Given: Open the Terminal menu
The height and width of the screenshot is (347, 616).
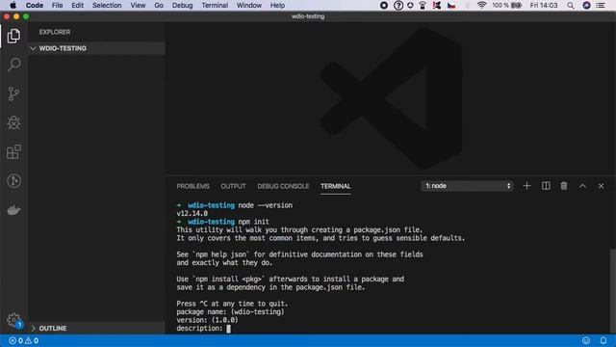Looking at the screenshot, I should (x=215, y=6).
